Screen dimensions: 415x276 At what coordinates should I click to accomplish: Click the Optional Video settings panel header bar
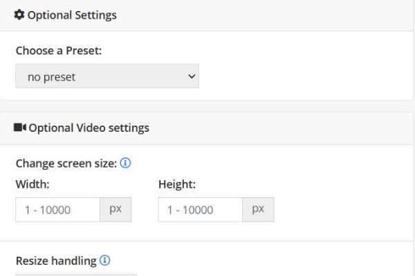tap(206, 128)
